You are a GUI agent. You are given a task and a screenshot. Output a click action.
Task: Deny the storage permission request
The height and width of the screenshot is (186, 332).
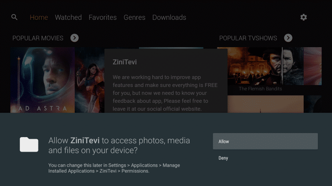[265, 158]
